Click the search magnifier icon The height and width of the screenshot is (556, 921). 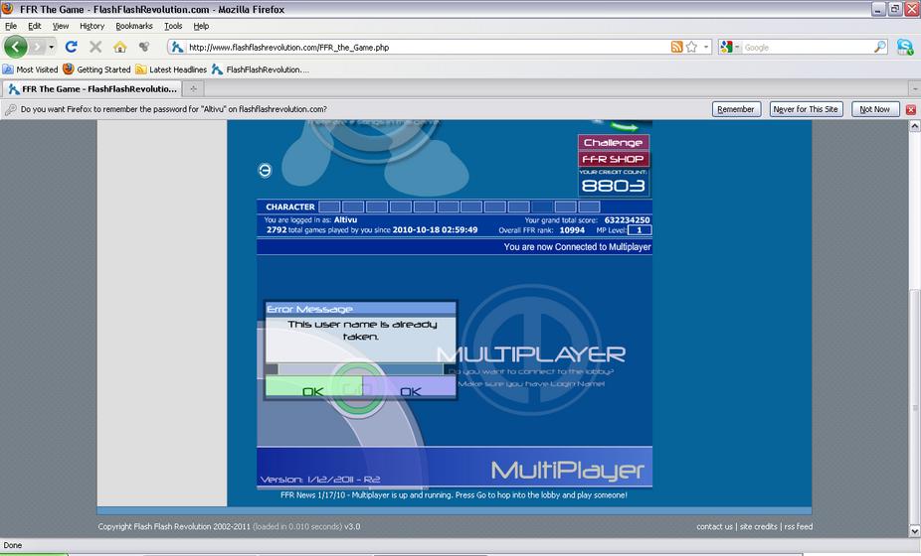coord(880,47)
